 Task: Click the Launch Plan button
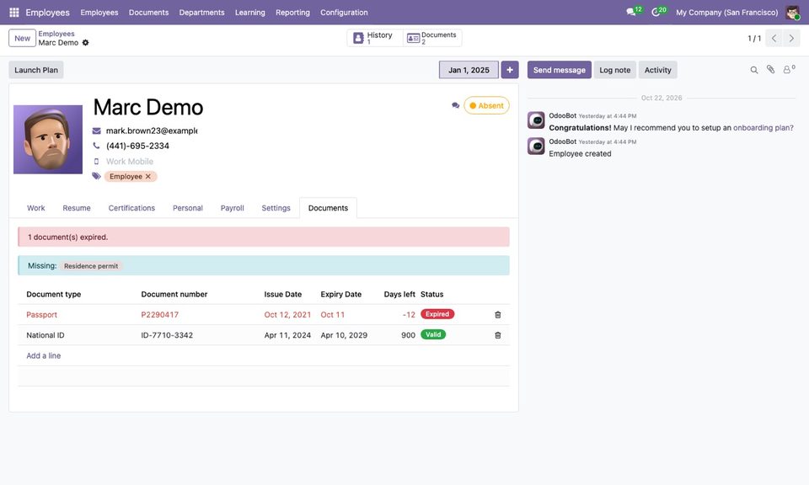[x=36, y=70]
